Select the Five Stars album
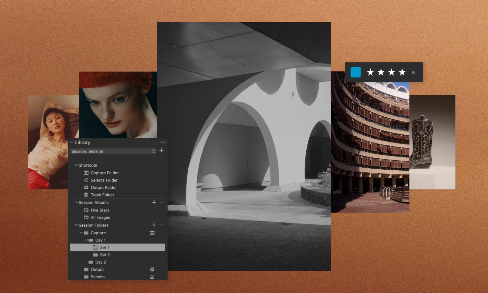 100,210
